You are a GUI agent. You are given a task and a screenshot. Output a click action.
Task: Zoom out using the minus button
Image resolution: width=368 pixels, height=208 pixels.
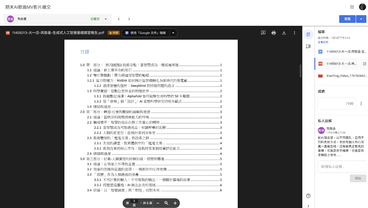coord(158,203)
